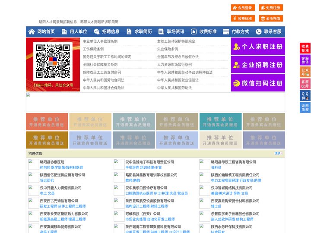Open 嵌入式软件研发 job link

pyautogui.click(x=223, y=219)
